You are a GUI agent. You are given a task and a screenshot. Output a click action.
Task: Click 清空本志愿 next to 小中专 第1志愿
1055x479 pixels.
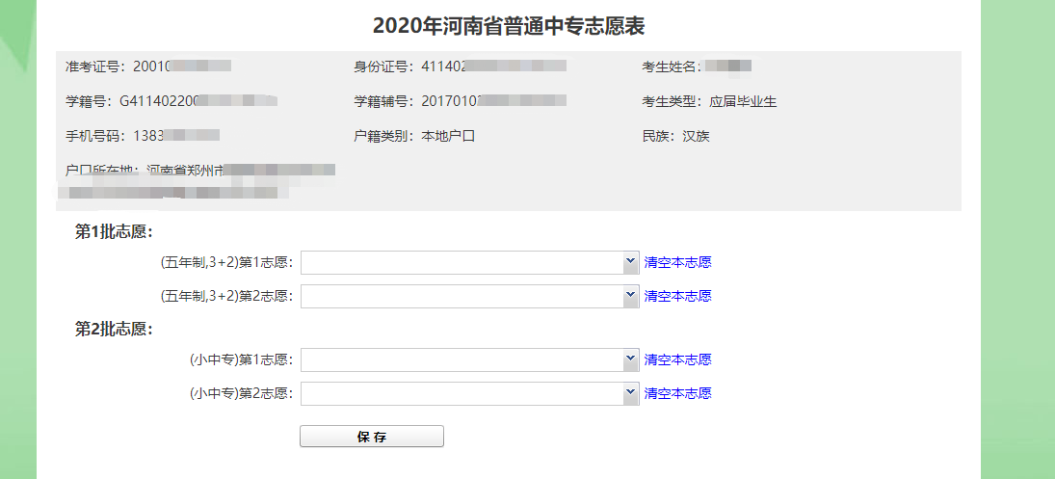point(677,359)
